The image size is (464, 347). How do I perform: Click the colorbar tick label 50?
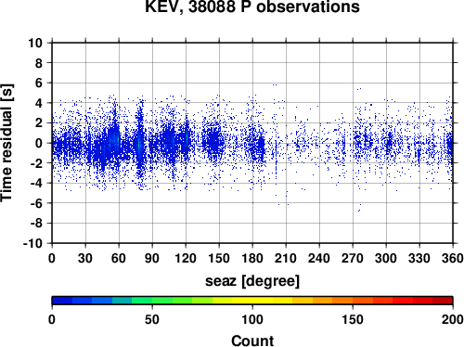tap(152, 319)
